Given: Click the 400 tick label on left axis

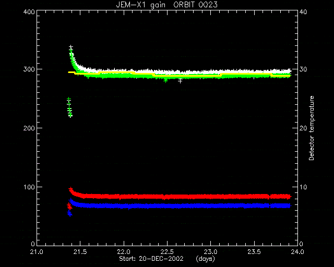Looking at the screenshot, I should [x=29, y=11].
